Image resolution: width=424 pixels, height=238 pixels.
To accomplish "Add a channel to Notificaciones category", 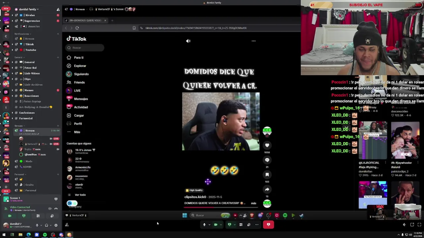I will pos(58,34).
